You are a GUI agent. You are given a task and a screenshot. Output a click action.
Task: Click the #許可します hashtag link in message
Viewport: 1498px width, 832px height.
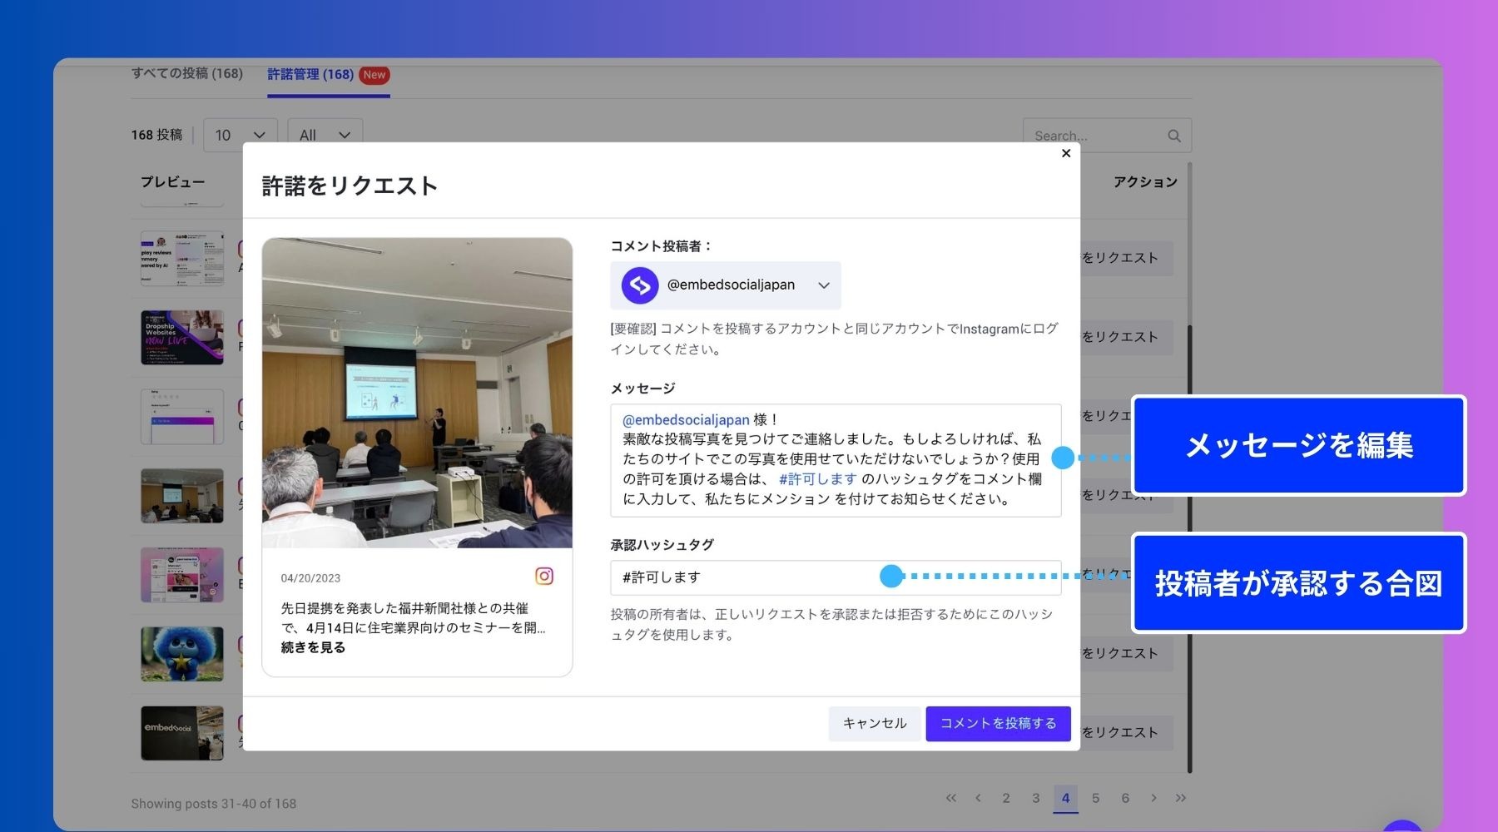(817, 479)
